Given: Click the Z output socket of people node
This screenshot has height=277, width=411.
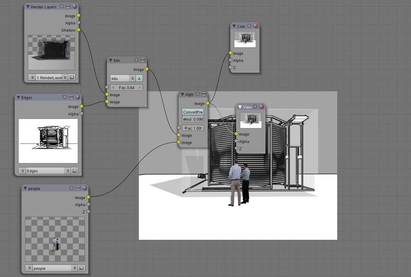Looking at the screenshot, I should [88, 211].
